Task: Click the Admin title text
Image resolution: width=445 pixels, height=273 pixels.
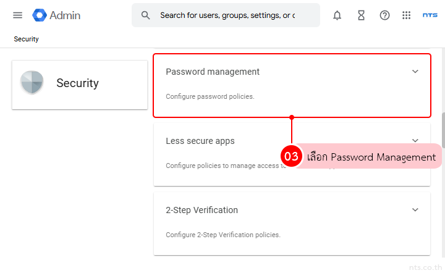Action: (x=65, y=15)
